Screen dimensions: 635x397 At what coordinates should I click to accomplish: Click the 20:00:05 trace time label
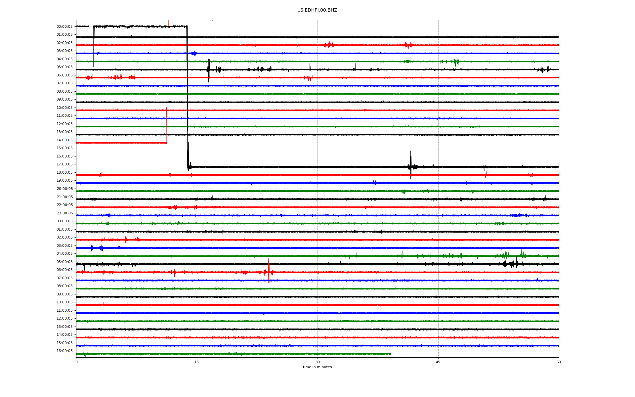coord(64,189)
